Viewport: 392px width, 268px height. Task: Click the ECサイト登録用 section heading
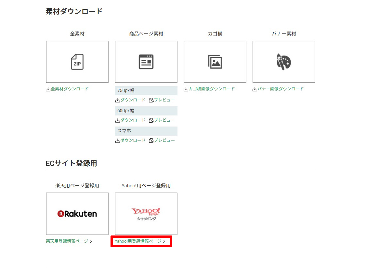coord(72,163)
